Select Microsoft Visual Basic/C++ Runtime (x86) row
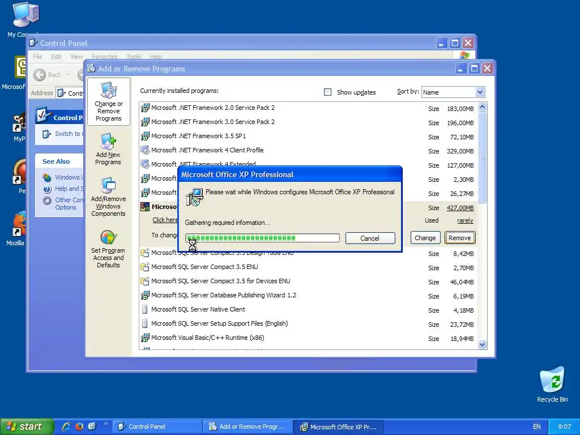 click(309, 338)
